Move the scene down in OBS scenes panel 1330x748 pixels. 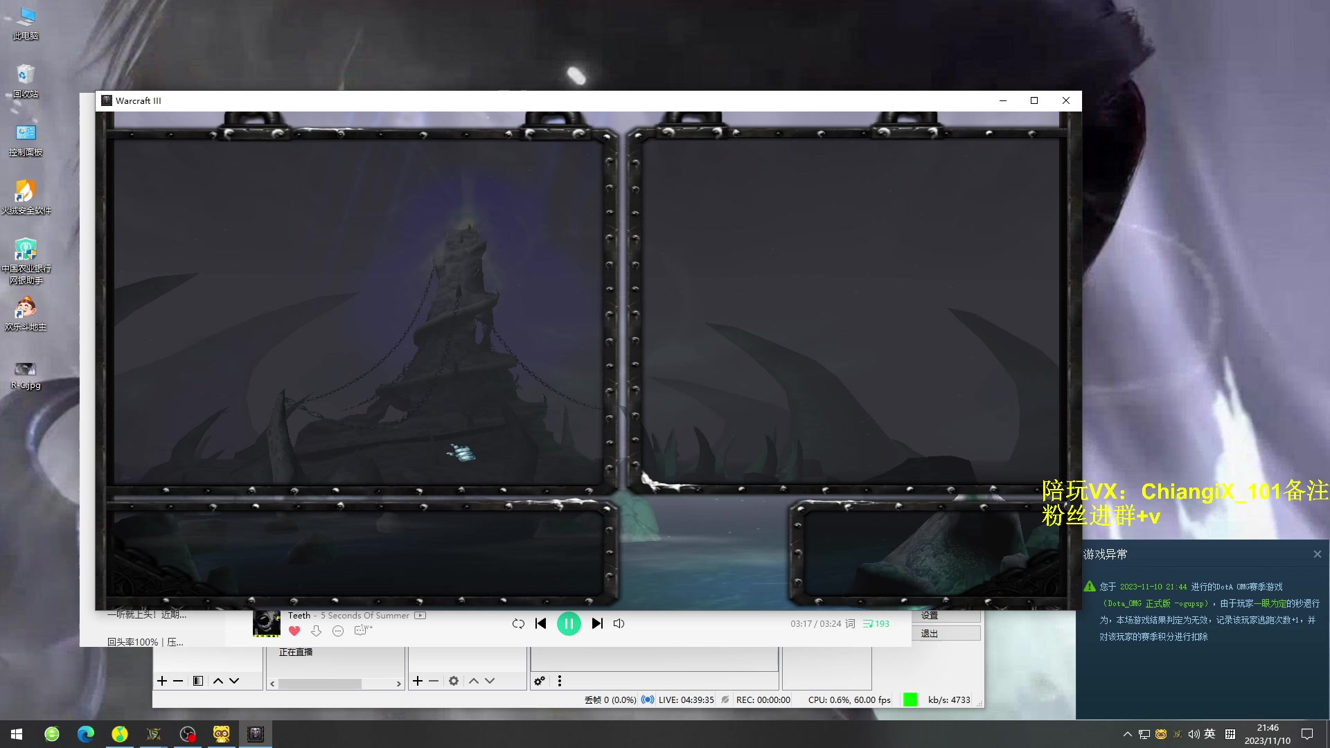(234, 681)
